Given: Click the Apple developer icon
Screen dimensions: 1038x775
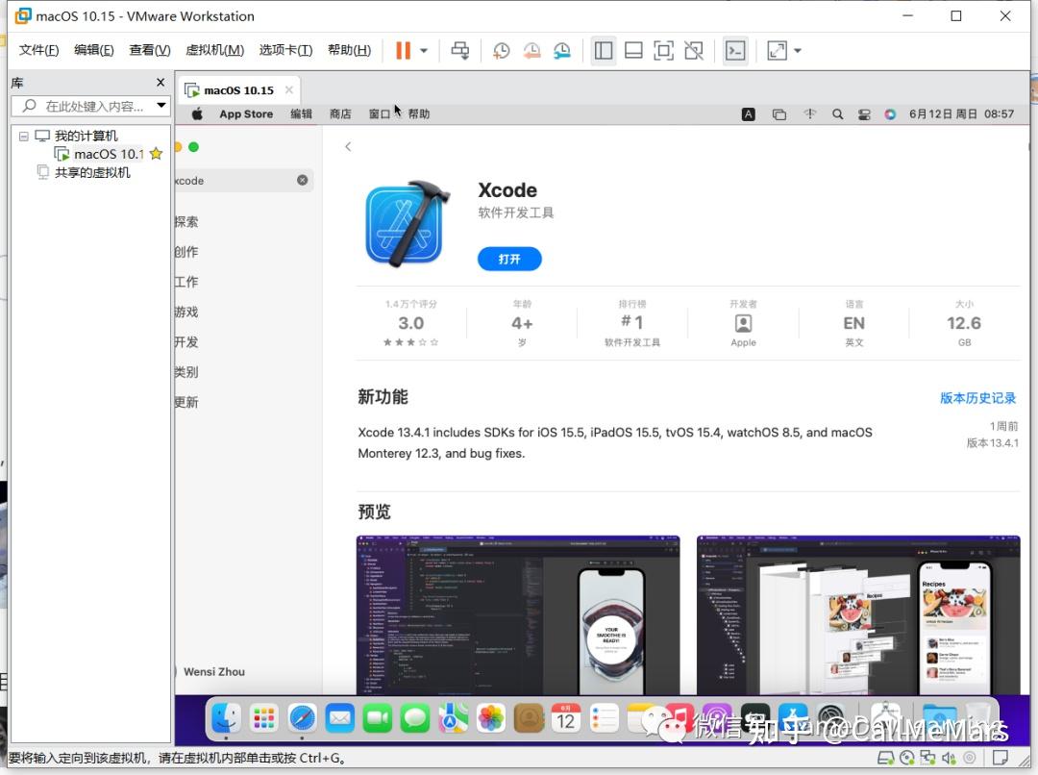Looking at the screenshot, I should pyautogui.click(x=743, y=323).
